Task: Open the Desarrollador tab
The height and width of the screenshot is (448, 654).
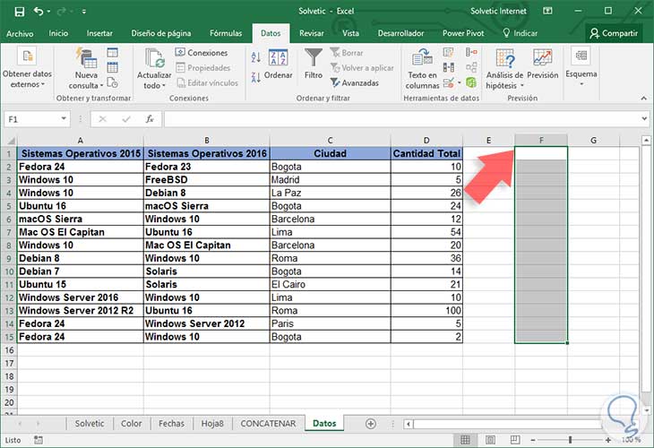Action: pos(400,33)
